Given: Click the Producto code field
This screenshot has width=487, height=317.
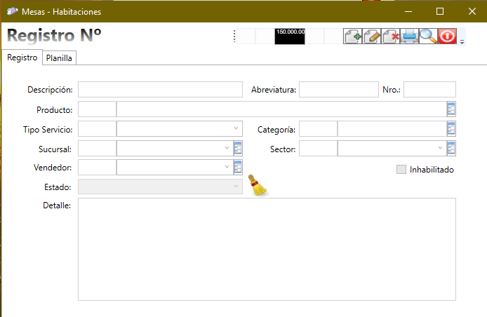Looking at the screenshot, I should click(98, 109).
